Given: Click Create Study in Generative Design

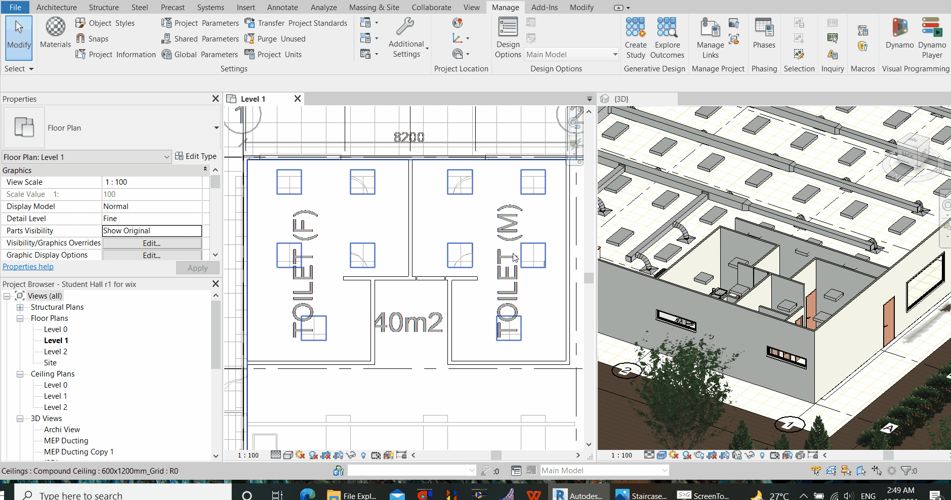Looking at the screenshot, I should click(636, 38).
